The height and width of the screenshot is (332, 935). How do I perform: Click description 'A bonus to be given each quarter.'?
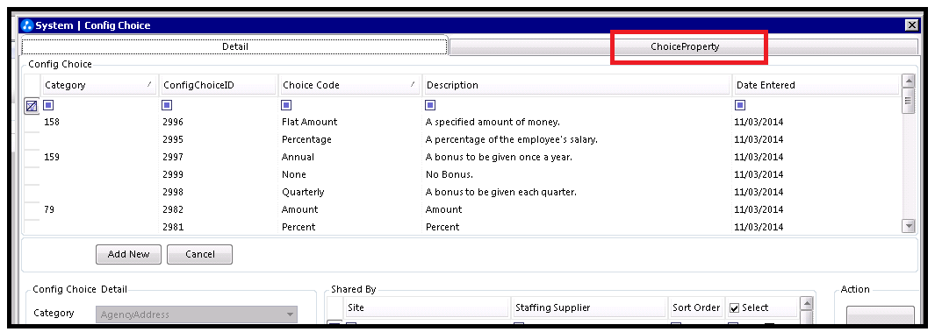501,192
